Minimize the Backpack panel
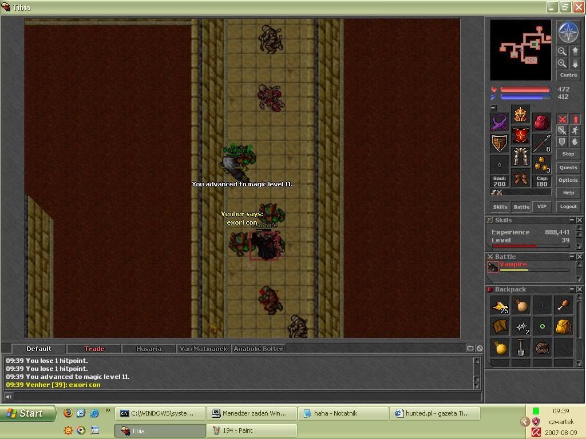Image resolution: width=586 pixels, height=439 pixels. coord(572,289)
